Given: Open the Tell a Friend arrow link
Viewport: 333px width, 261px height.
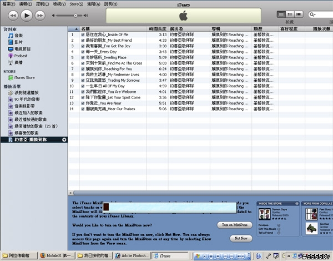Looking at the screenshot, I should (279, 233).
